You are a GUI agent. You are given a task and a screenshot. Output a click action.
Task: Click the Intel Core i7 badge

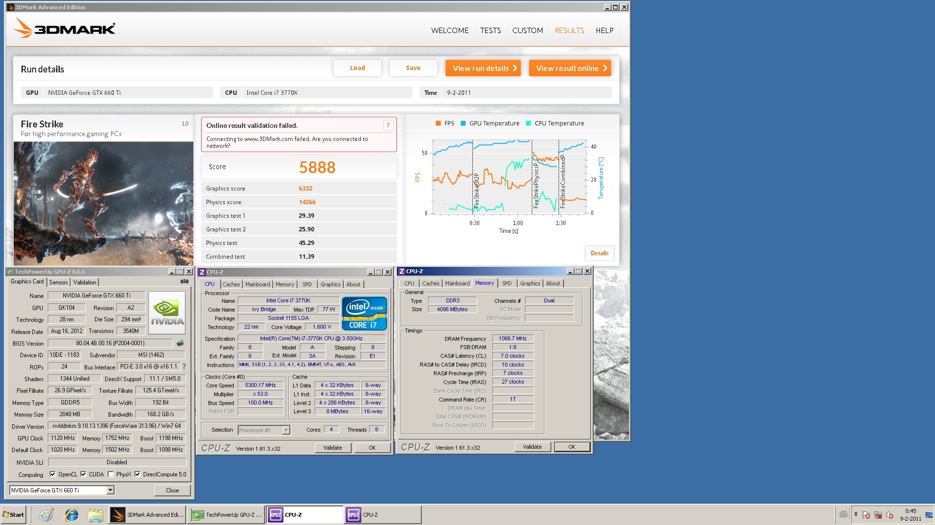pos(364,314)
